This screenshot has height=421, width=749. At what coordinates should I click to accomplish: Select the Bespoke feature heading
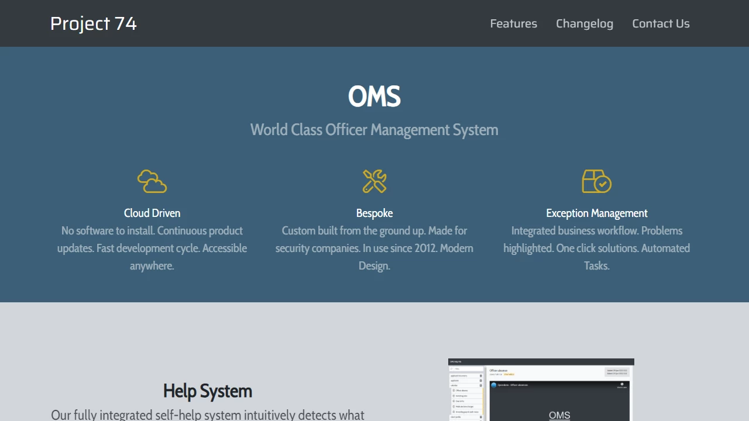click(x=374, y=213)
